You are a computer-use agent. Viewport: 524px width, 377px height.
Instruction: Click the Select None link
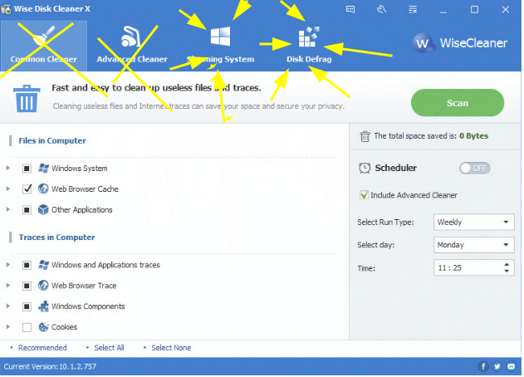click(172, 350)
